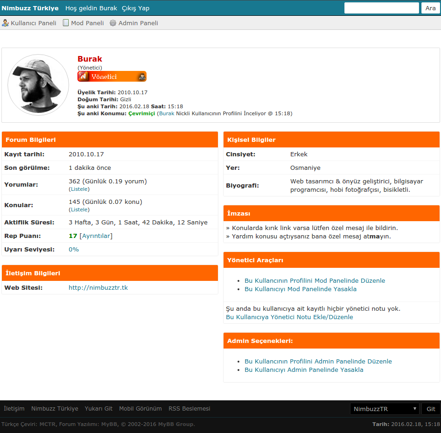
Task: Click the '1 dakika önce' last seen value
Action: point(90,168)
